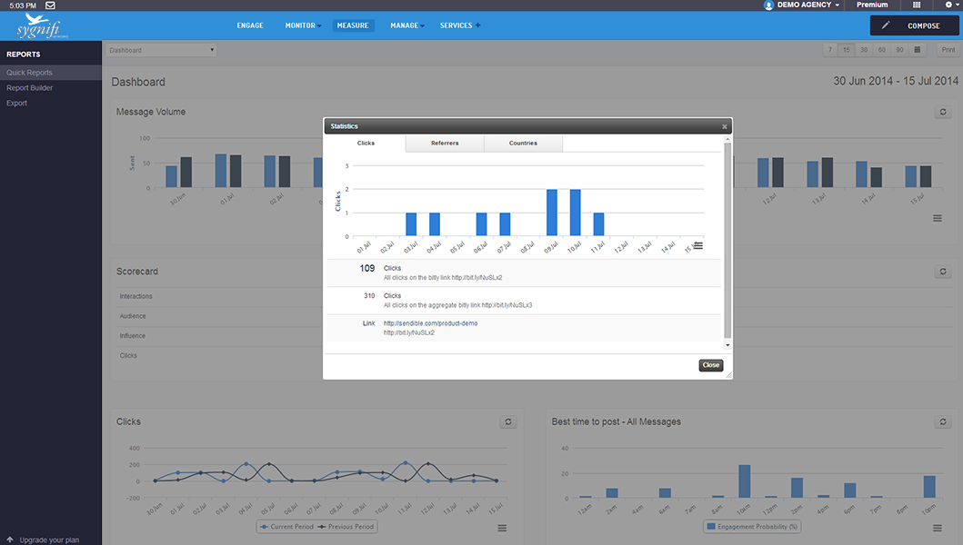Switch to the Countries tab
Image resolution: width=963 pixels, height=545 pixels.
[523, 144]
